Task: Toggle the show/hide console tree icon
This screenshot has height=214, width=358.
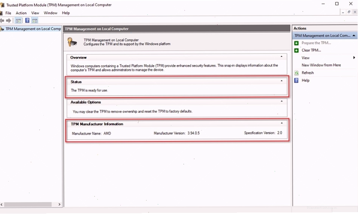Action: coord(18,21)
